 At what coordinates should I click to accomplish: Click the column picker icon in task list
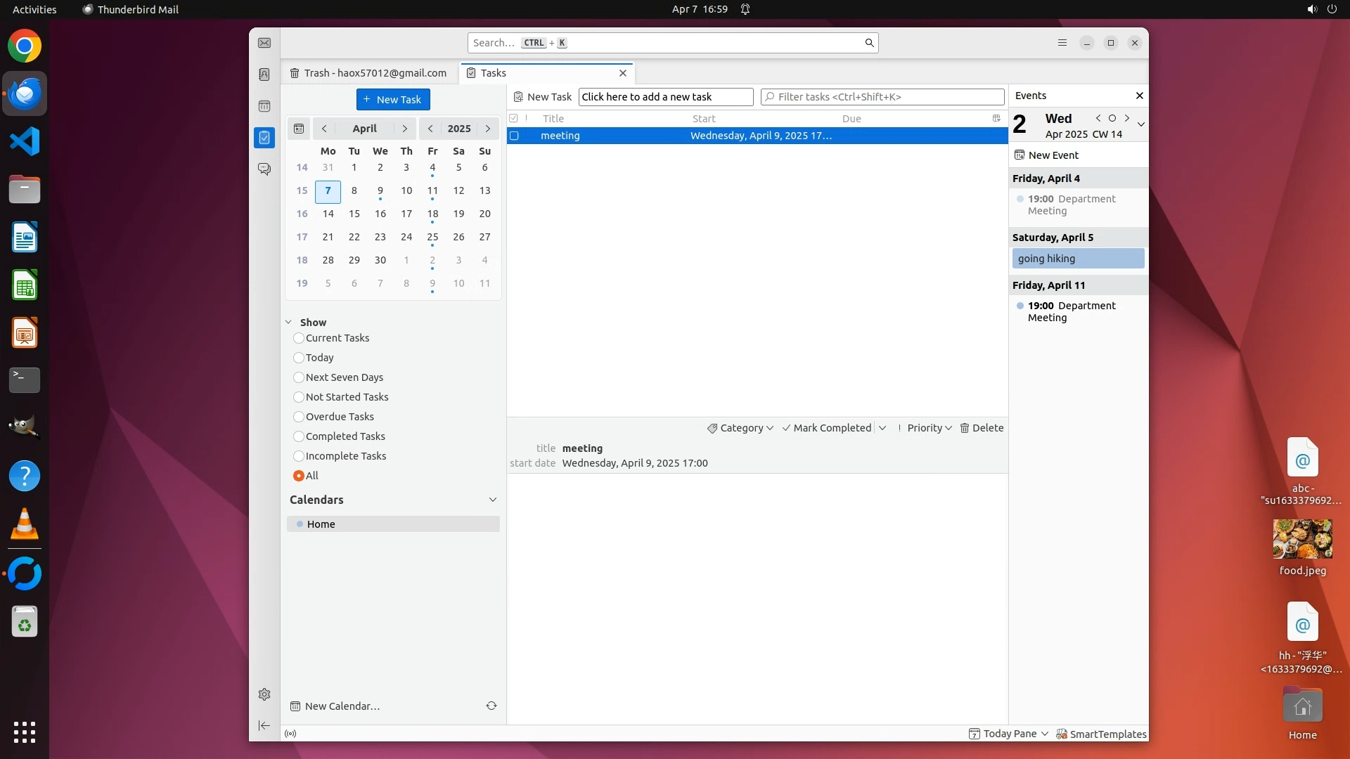pyautogui.click(x=996, y=118)
